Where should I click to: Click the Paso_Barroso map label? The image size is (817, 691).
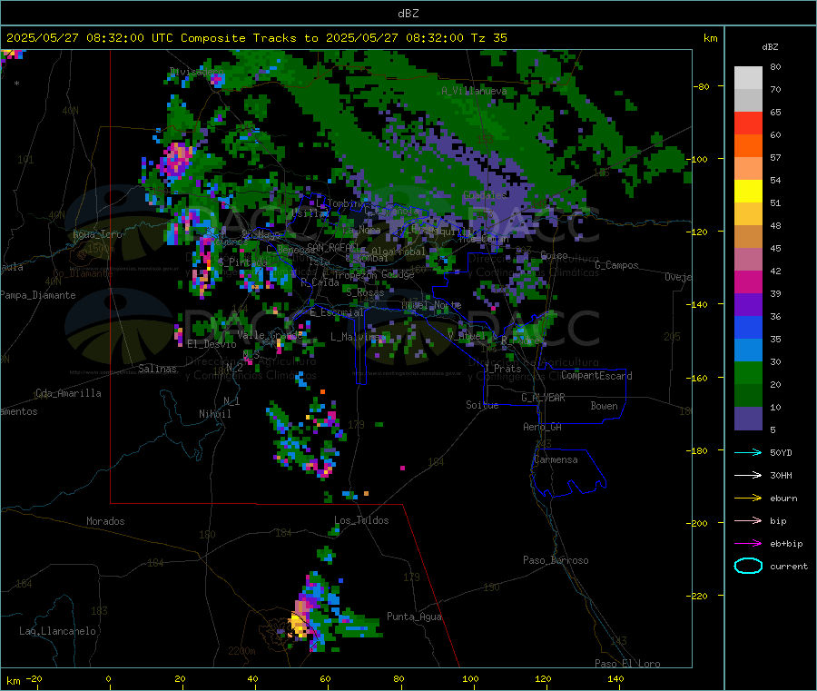click(556, 561)
